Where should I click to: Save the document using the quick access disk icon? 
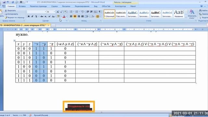[4, 2]
